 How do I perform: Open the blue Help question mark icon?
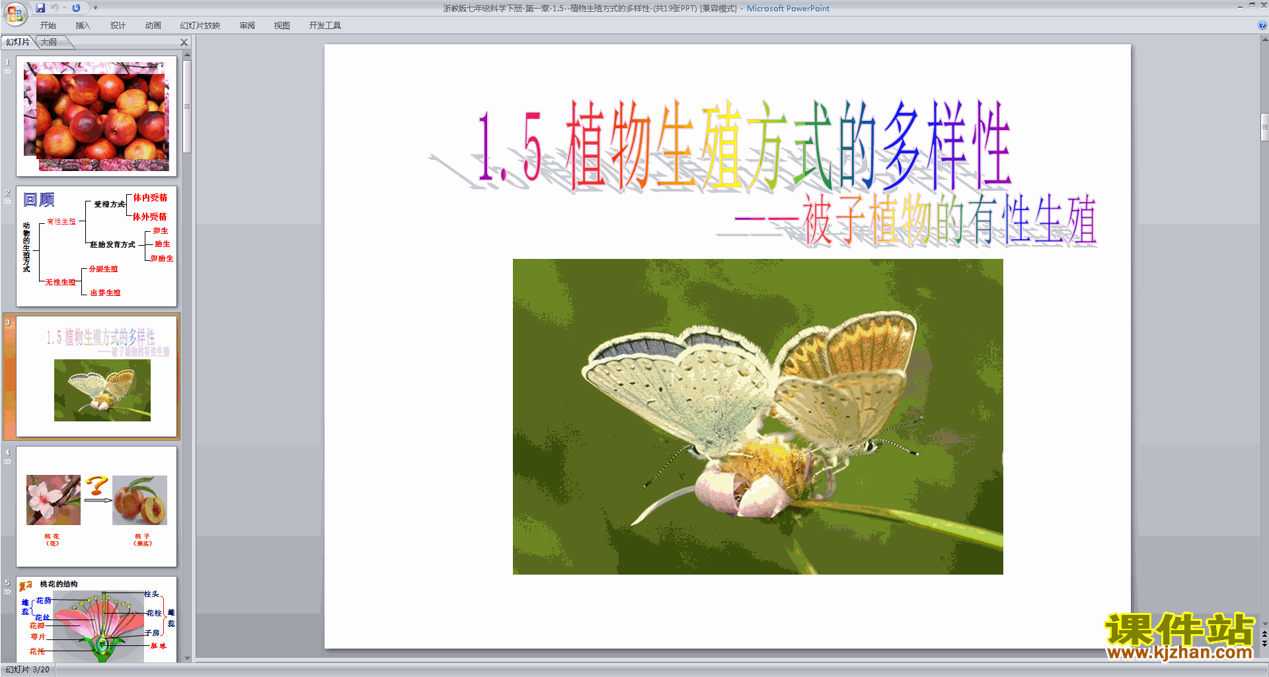click(1262, 25)
